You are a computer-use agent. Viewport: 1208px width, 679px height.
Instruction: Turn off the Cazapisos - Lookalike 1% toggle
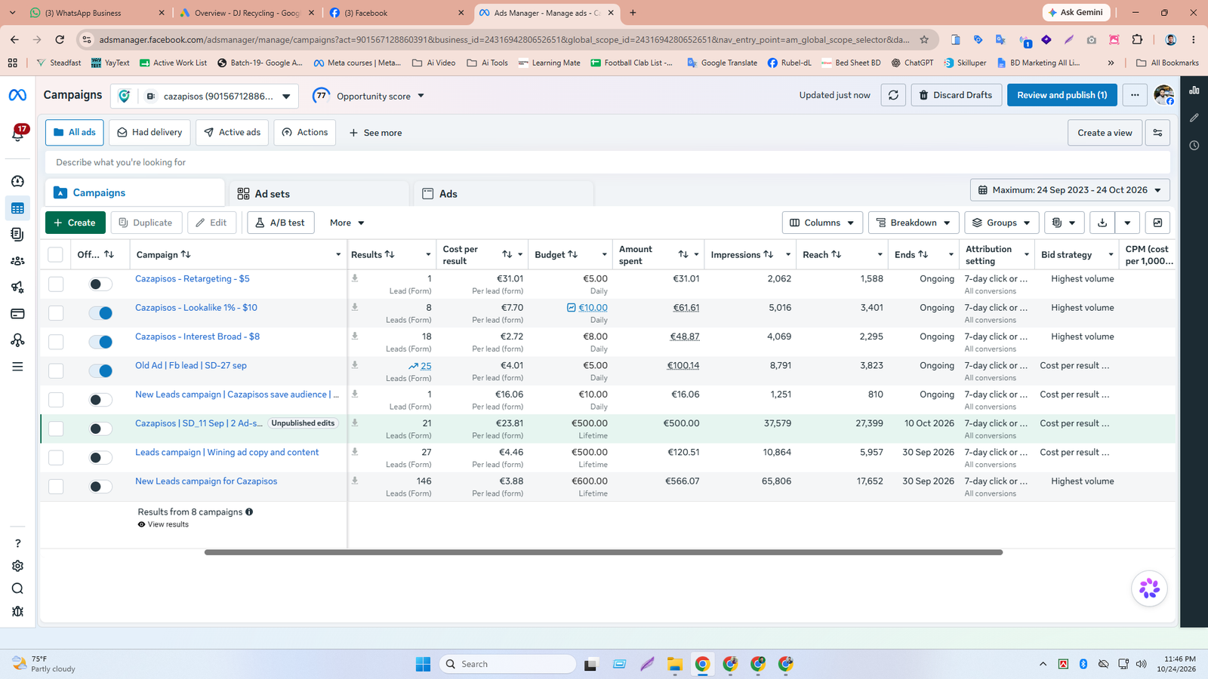tap(100, 313)
